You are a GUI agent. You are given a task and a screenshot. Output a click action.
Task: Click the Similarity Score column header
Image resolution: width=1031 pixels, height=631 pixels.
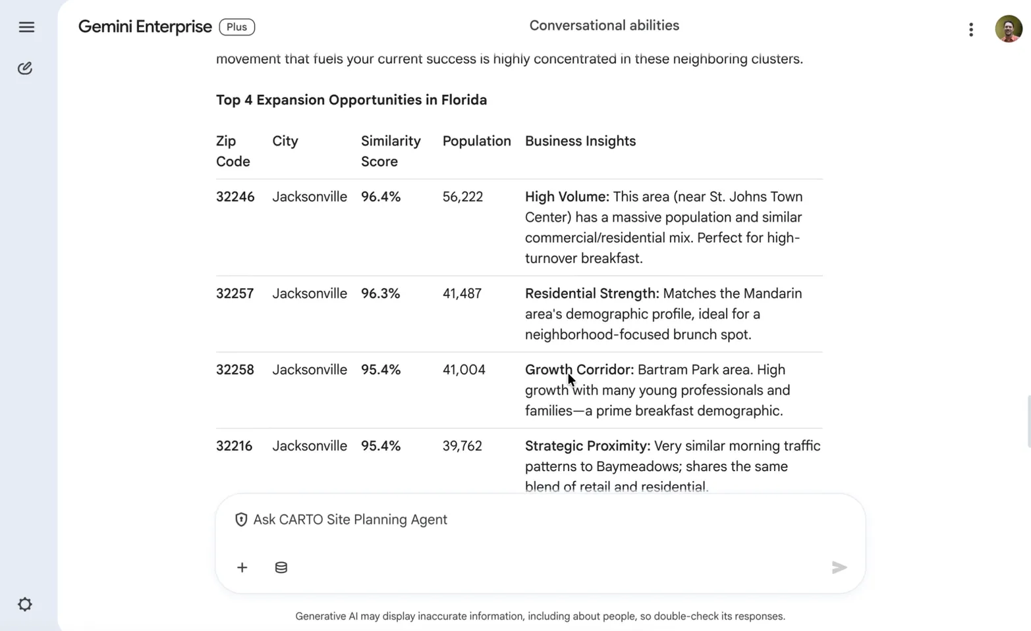pyautogui.click(x=390, y=151)
